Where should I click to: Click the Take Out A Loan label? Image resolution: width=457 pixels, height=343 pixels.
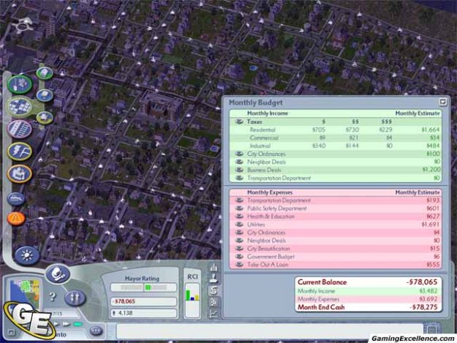[268, 265]
